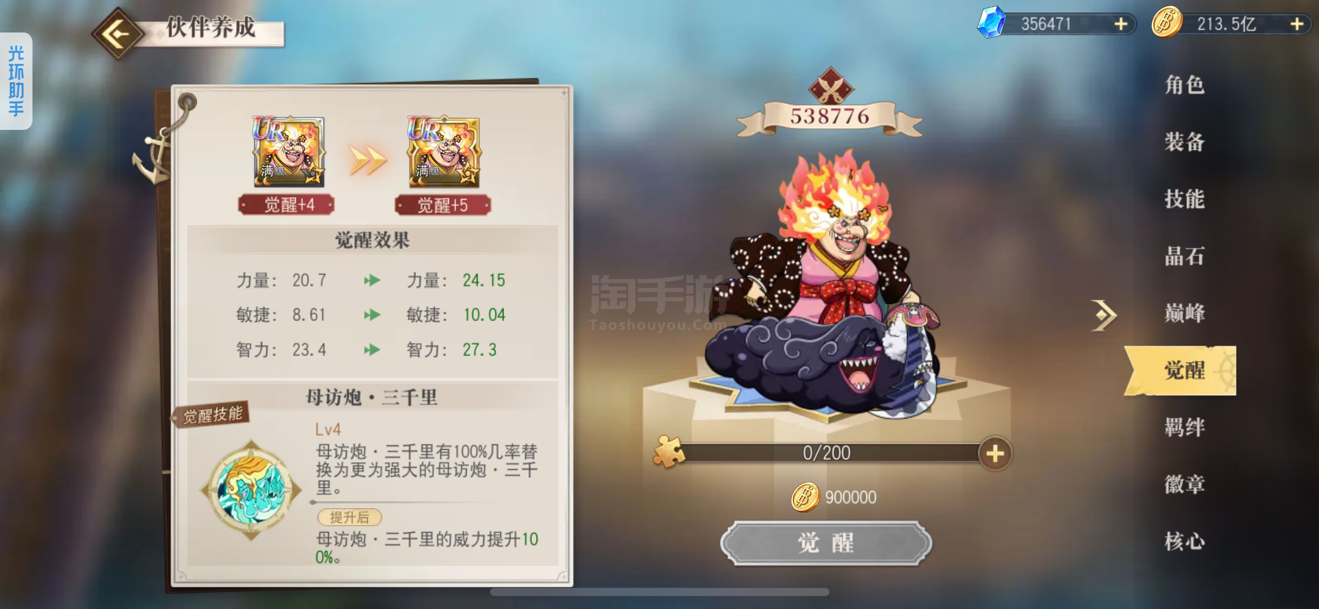Screen dimensions: 1319x609
Task: Tap the puzzle piece fragment icon
Action: click(669, 451)
